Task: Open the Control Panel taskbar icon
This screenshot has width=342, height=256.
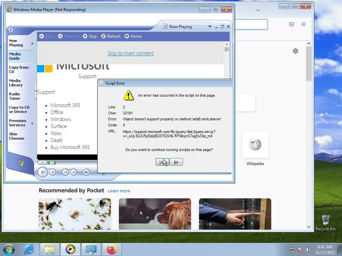Action: [91, 249]
